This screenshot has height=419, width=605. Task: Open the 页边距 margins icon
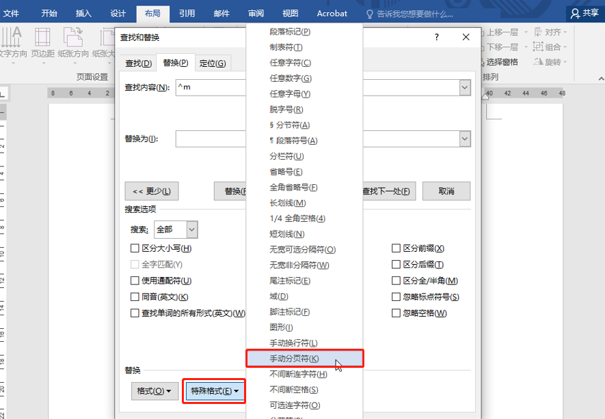click(42, 37)
